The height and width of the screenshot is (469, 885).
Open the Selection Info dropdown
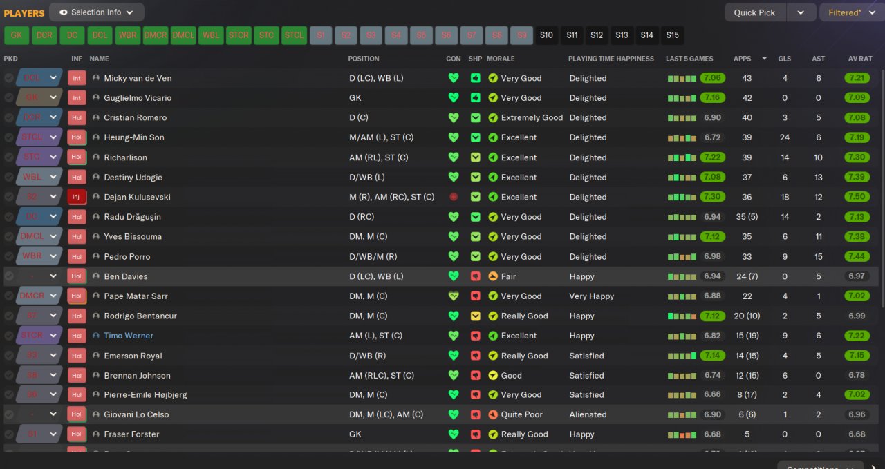97,12
